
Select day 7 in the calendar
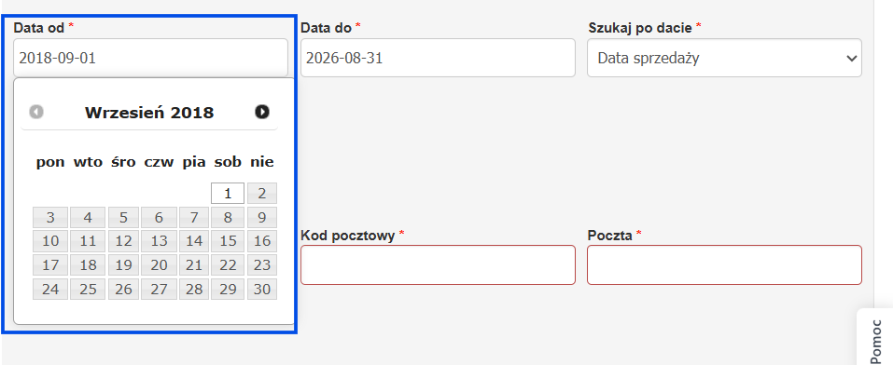click(x=194, y=217)
